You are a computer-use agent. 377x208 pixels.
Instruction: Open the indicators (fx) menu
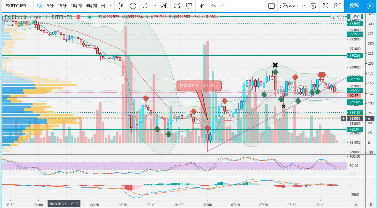coord(146,6)
